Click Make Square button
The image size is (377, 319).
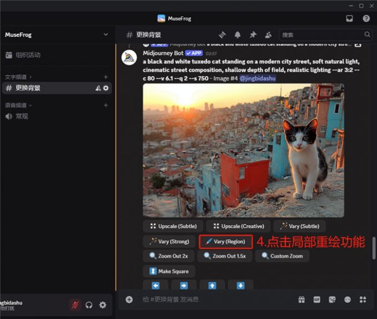click(169, 271)
